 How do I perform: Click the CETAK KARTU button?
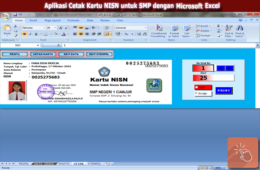(43, 54)
